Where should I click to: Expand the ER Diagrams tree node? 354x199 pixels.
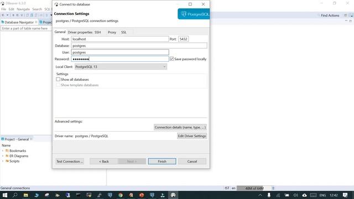coord(3,156)
